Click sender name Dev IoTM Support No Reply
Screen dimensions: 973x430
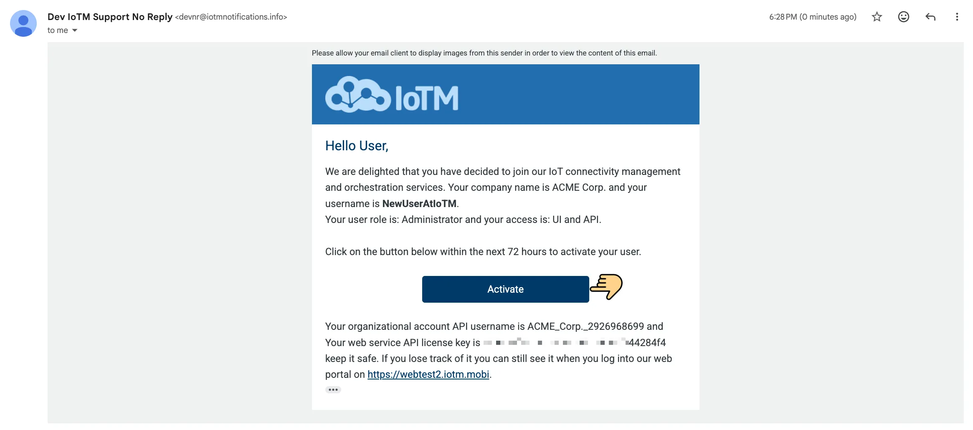pyautogui.click(x=110, y=17)
